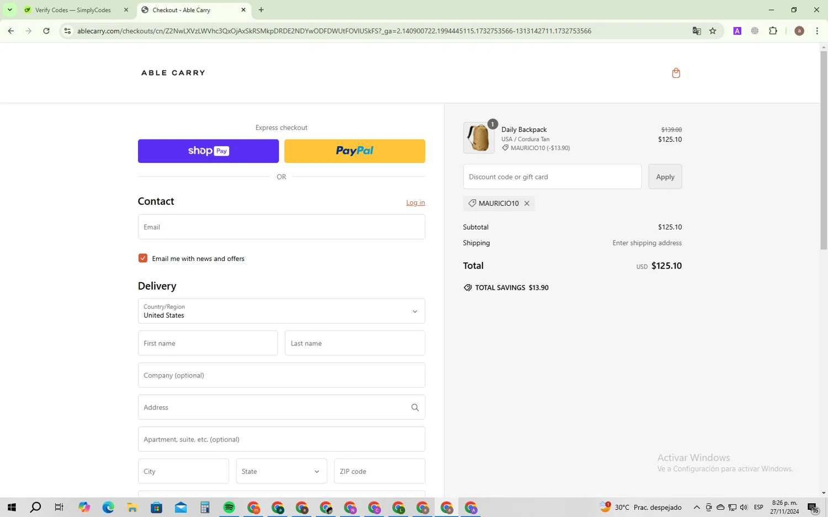This screenshot has width=828, height=517.
Task: Open the Windows Start menu
Action: pos(12,508)
